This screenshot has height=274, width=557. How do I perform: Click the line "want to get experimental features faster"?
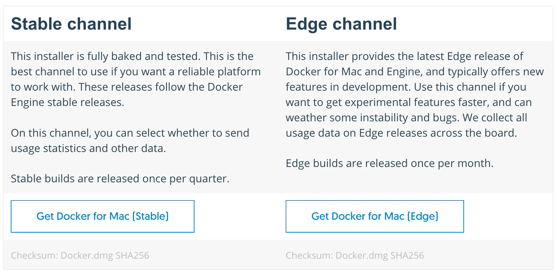[409, 102]
